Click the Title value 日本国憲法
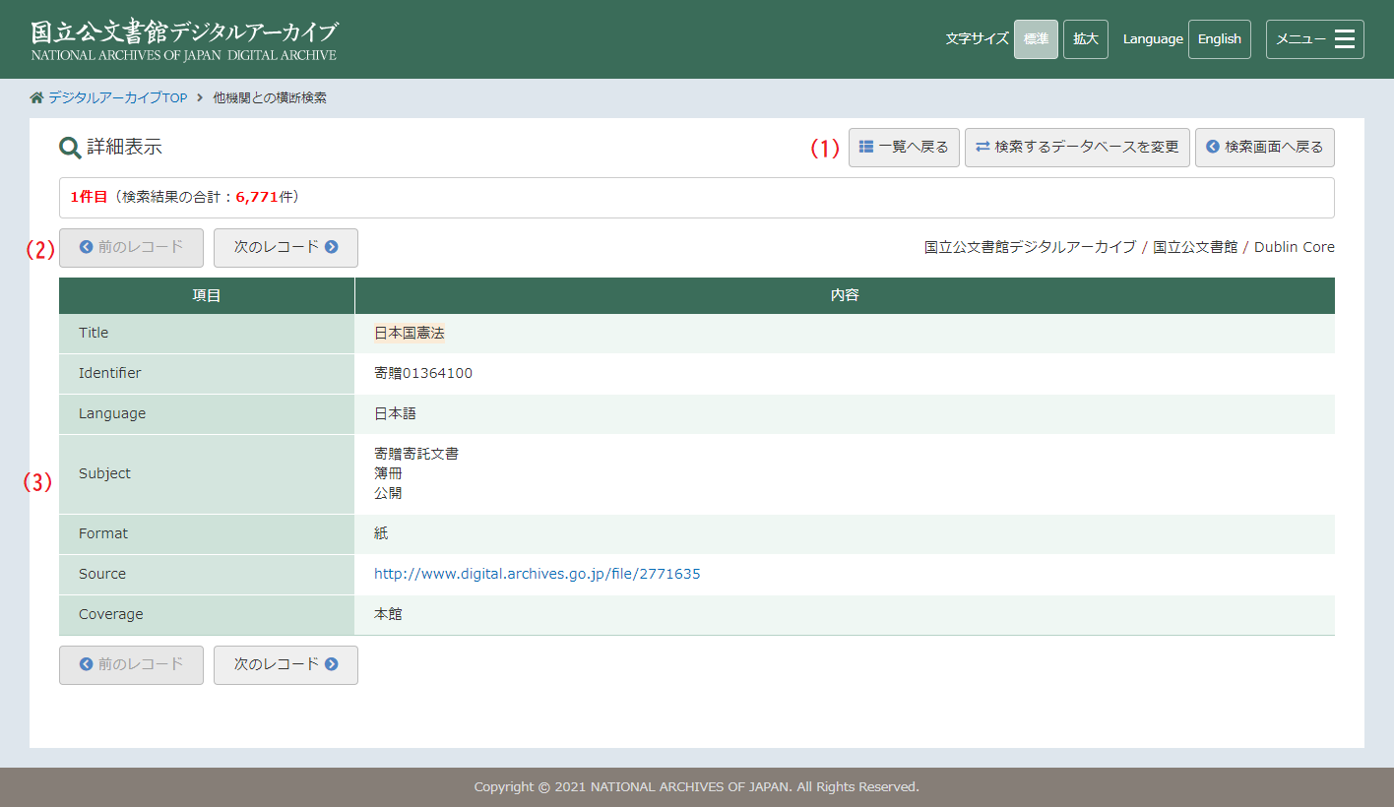The height and width of the screenshot is (807, 1394). [409, 334]
